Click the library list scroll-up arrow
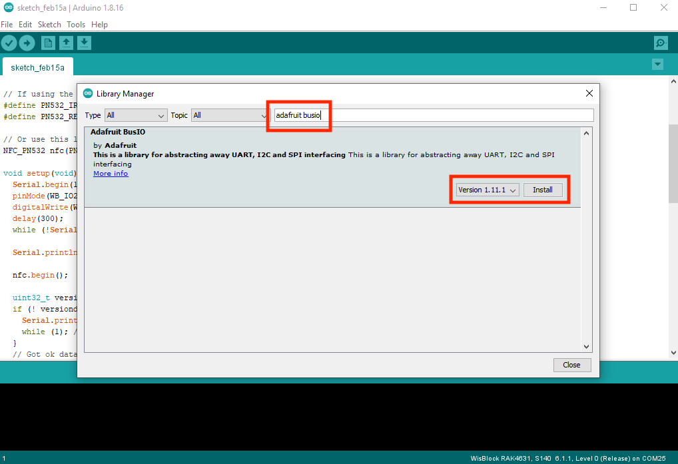678x464 pixels. (x=586, y=133)
